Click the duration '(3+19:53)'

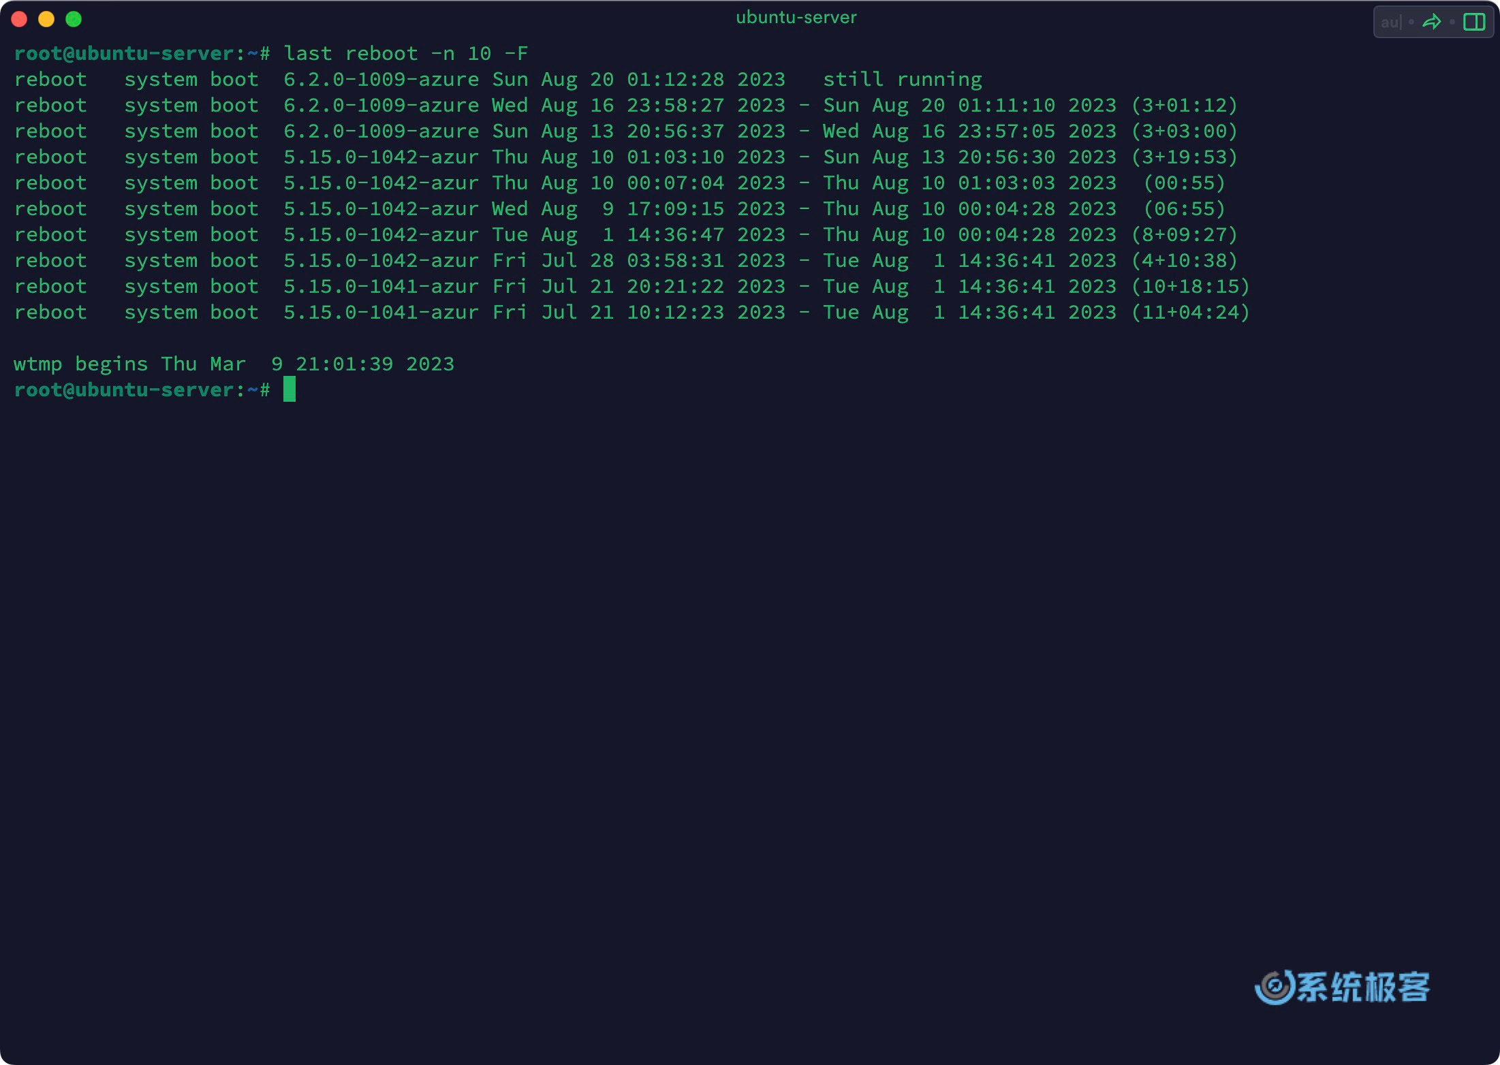click(x=1184, y=157)
